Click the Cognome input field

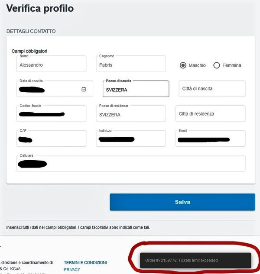tap(131, 64)
